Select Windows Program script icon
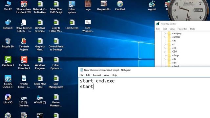 pyautogui.click(x=40, y=63)
